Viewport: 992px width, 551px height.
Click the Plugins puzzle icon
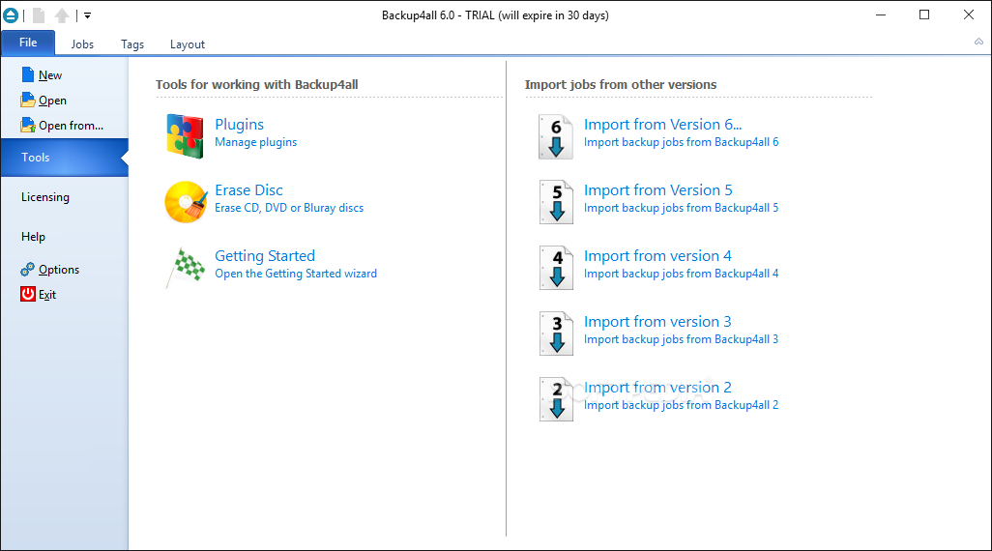point(185,136)
